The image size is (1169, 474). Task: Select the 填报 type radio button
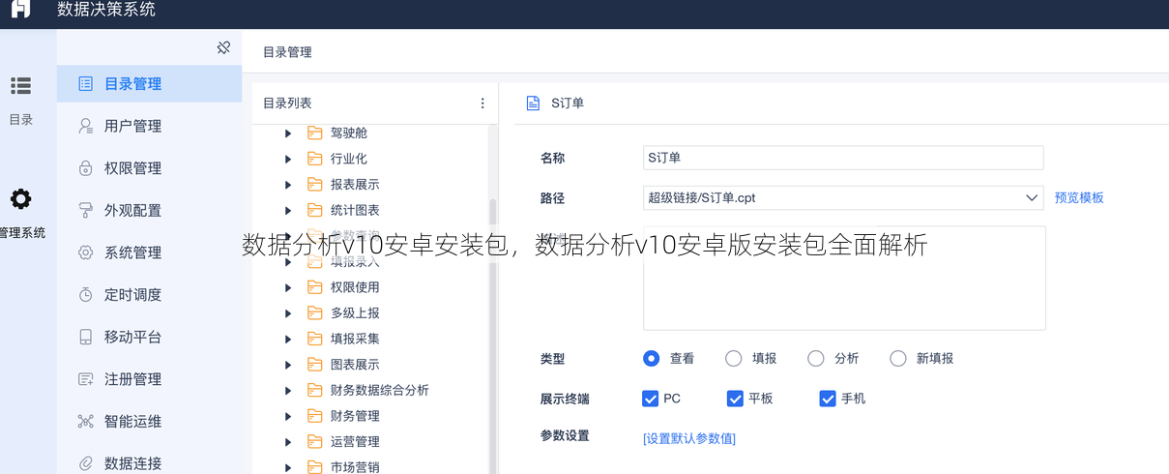(x=733, y=358)
